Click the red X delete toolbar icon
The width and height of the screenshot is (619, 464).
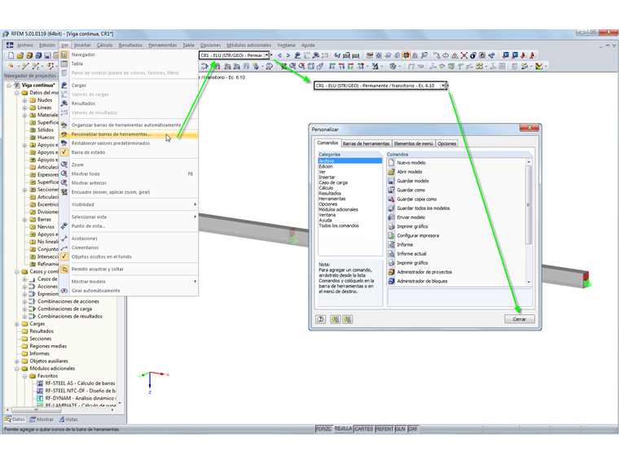tap(464, 55)
